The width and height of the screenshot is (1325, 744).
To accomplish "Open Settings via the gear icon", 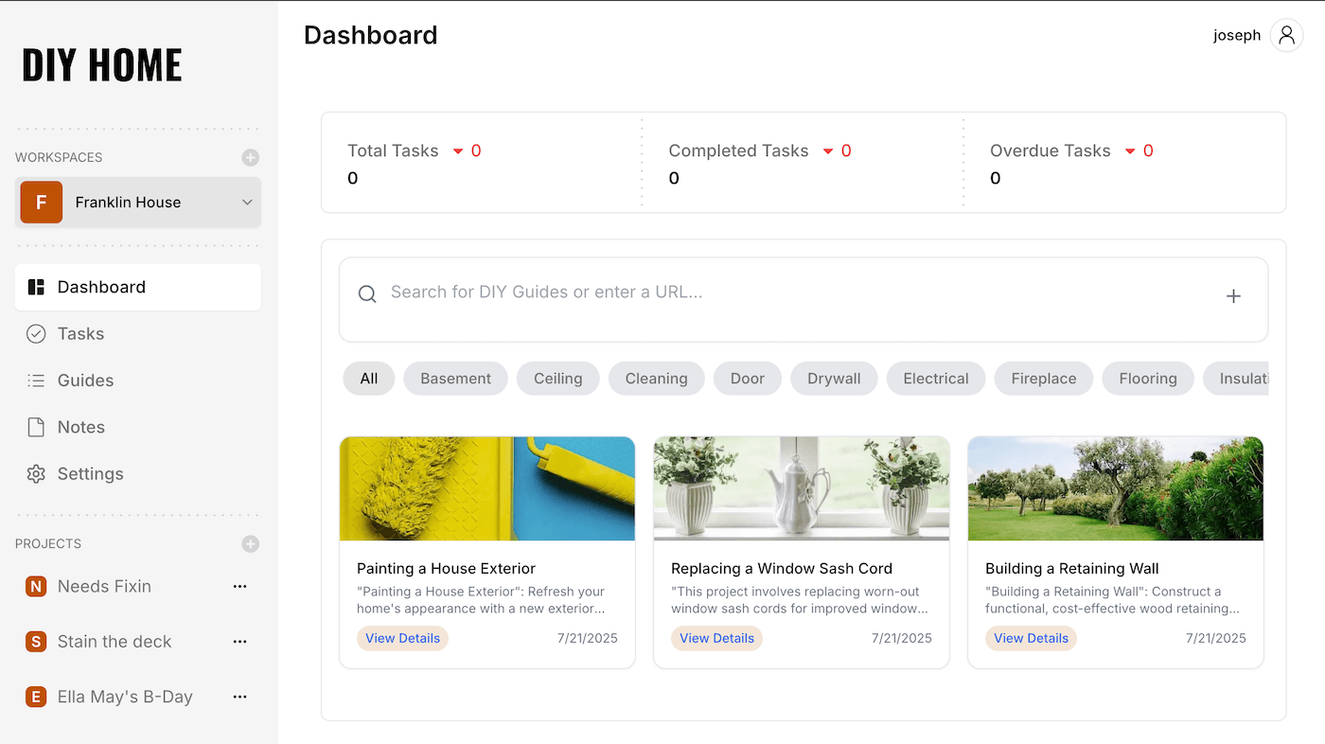I will point(37,473).
